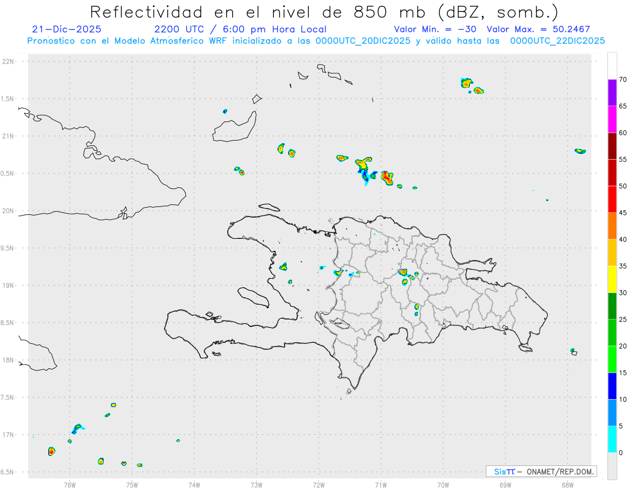Screen dimensions: 637x492
Task: Click the cyan 0–5 dBZ colorbar segment
Action: coord(612,439)
